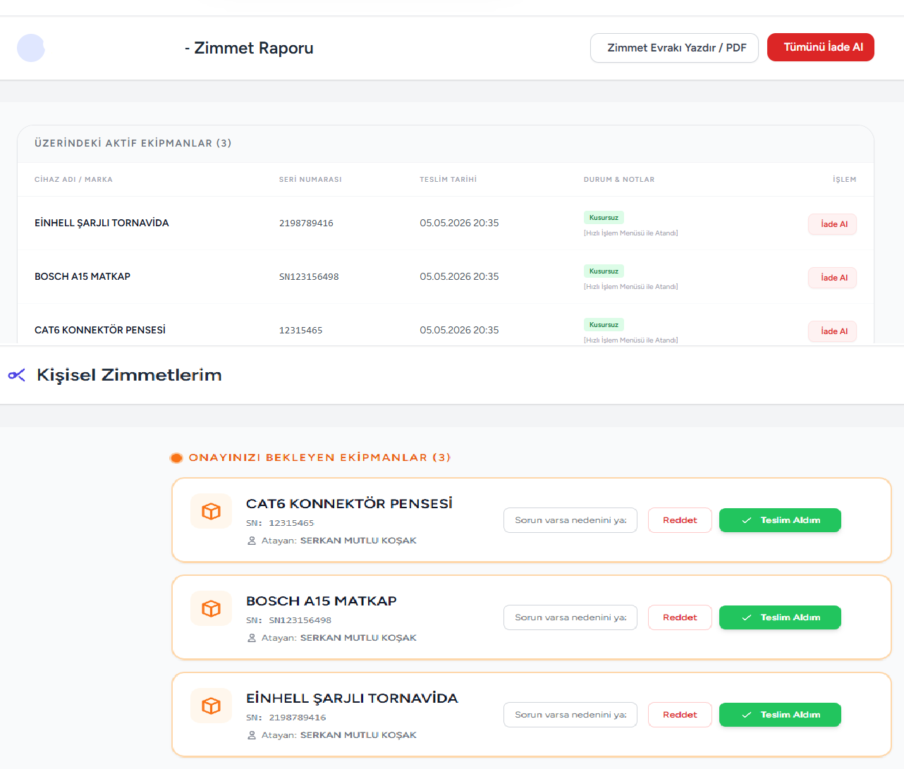Click EİNHELL ŞARJLI TORNAVİDA title in the pending card

[x=352, y=699]
